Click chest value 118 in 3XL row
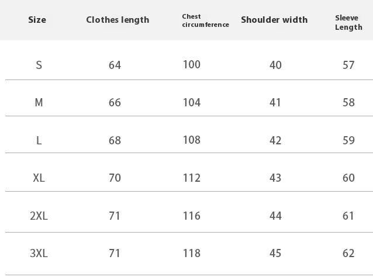Image resolution: width=373 pixels, height=277 pixels. pos(192,253)
